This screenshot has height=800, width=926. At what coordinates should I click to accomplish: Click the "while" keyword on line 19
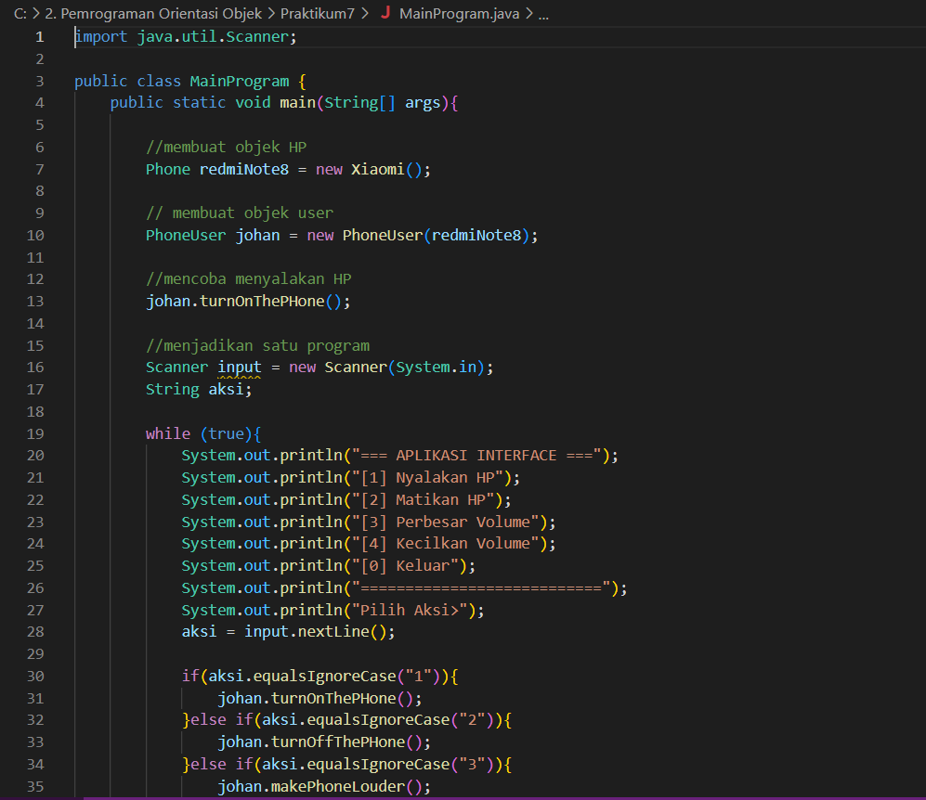pyautogui.click(x=167, y=433)
